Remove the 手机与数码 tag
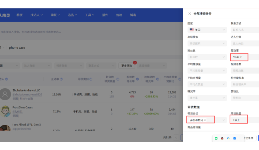The height and width of the screenshot is (150, 259). (205, 120)
